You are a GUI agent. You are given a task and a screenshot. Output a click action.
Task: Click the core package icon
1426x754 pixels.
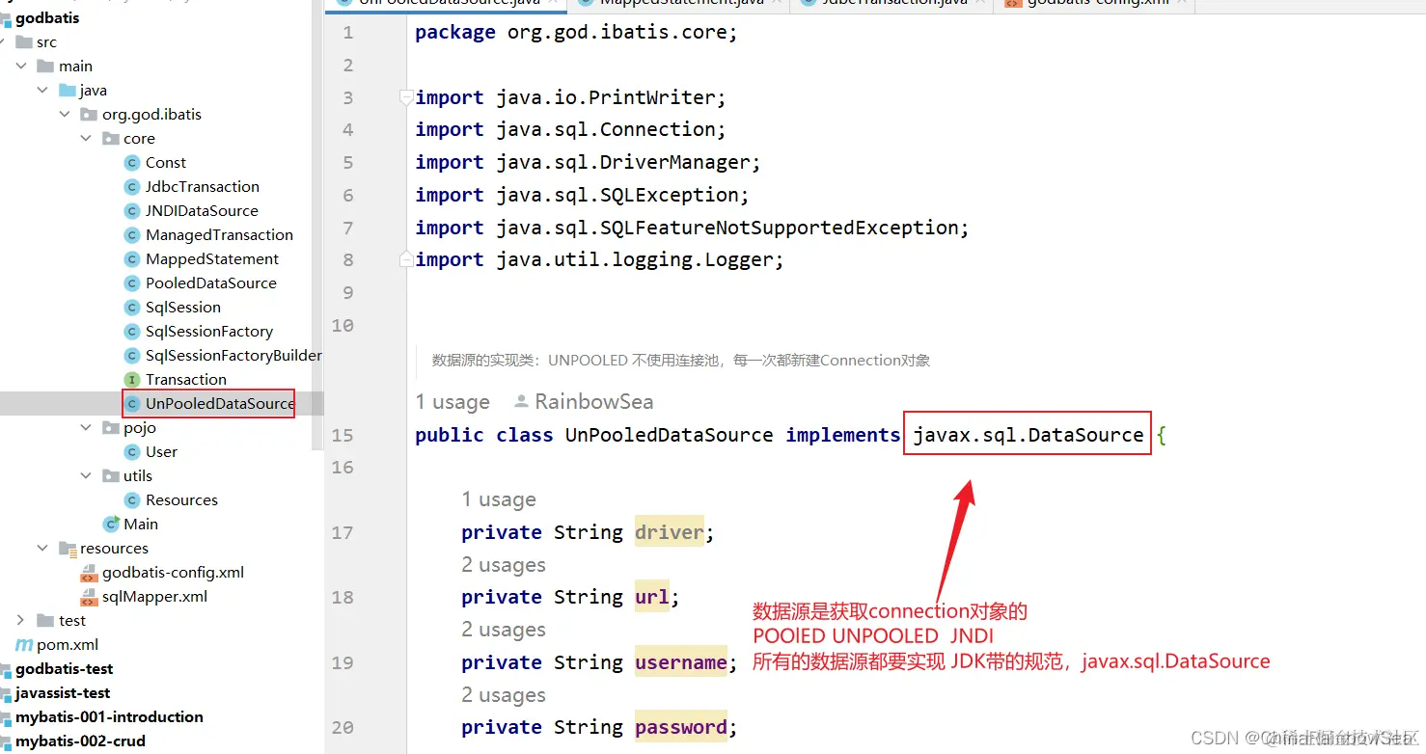111,139
